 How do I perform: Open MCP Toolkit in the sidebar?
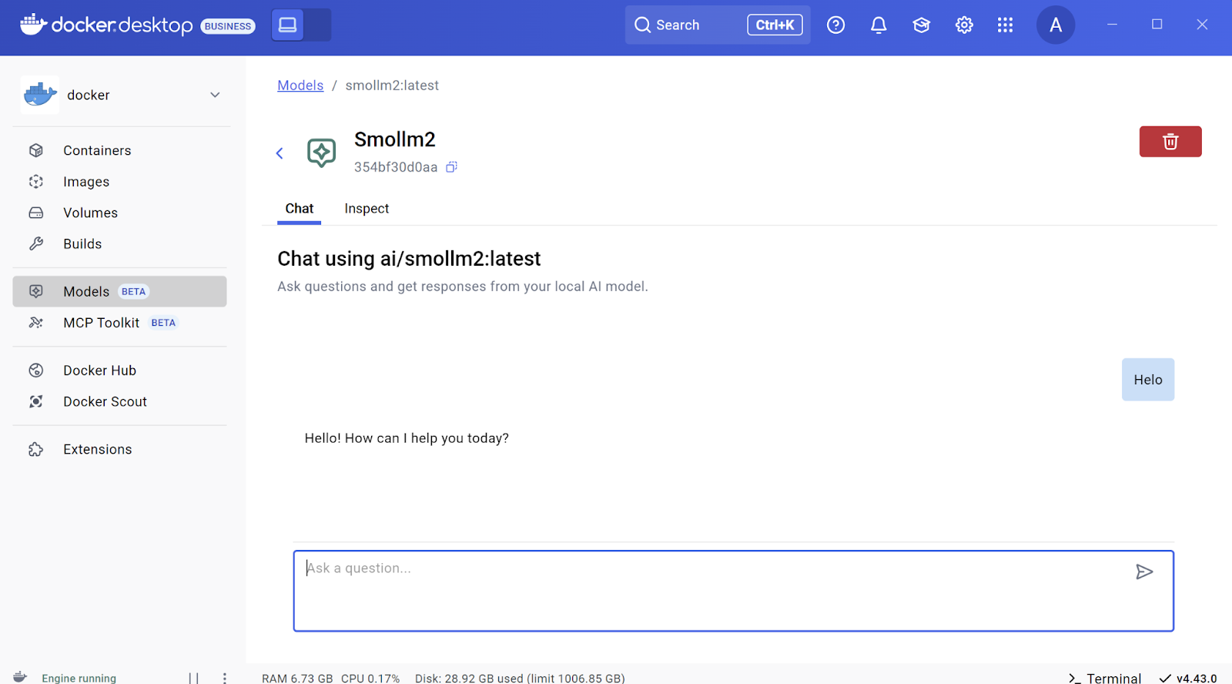[120, 323]
